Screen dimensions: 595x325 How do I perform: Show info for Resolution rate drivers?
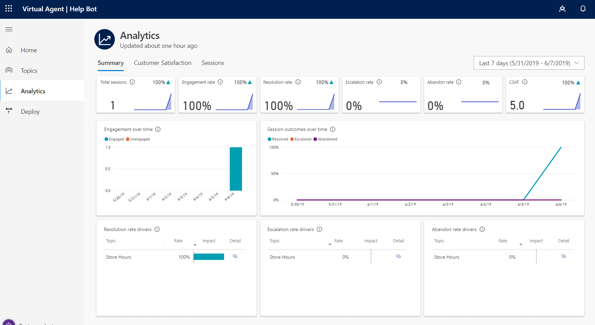pyautogui.click(x=157, y=229)
